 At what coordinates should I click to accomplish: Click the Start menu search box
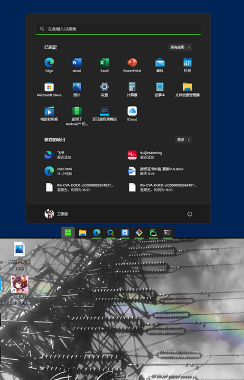pos(118,29)
